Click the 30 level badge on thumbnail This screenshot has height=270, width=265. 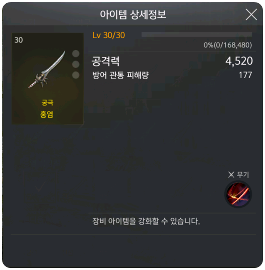point(19,40)
